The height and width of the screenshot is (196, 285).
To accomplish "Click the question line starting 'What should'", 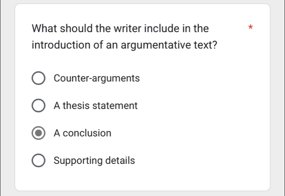I will [120, 29].
